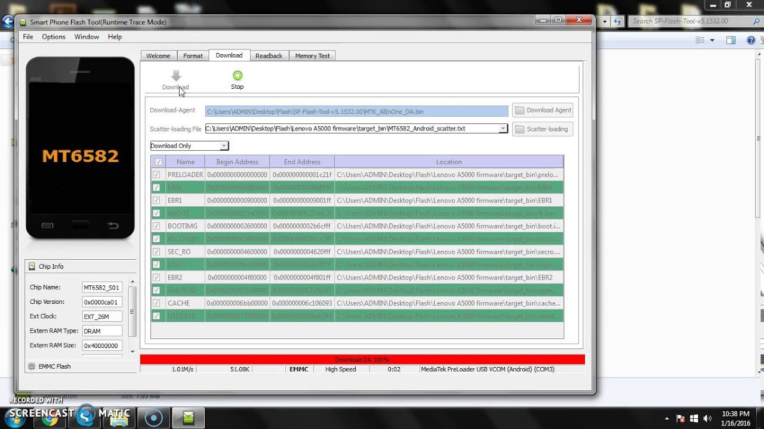Click the Chip Name value field
This screenshot has width=764, height=429.
coord(102,287)
